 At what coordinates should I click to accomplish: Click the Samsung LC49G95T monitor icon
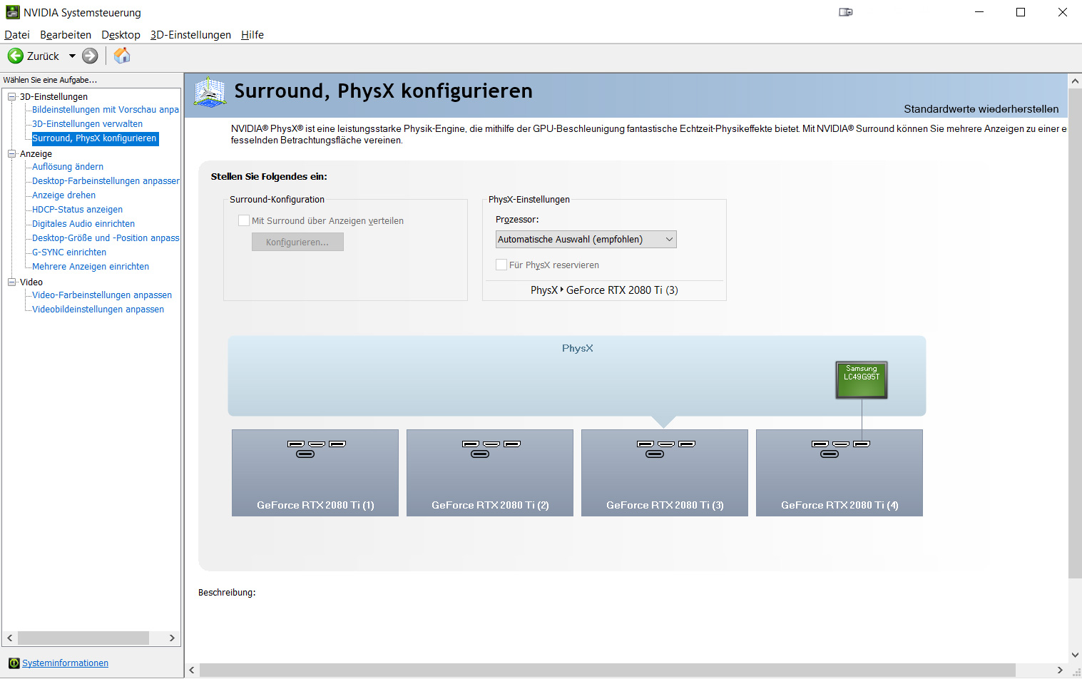pyautogui.click(x=862, y=379)
